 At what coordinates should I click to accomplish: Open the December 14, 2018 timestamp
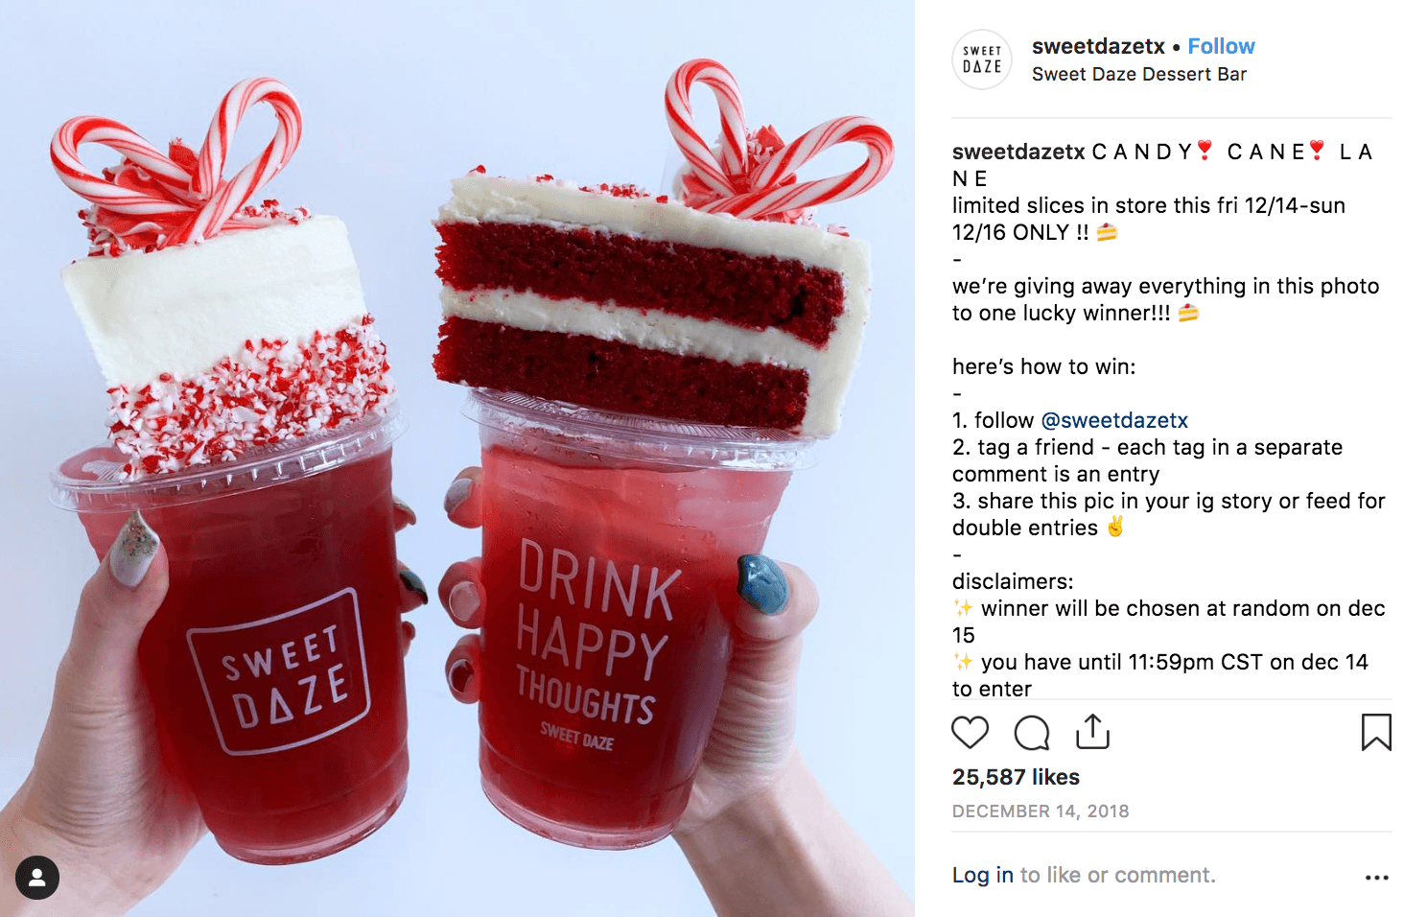tap(1041, 811)
